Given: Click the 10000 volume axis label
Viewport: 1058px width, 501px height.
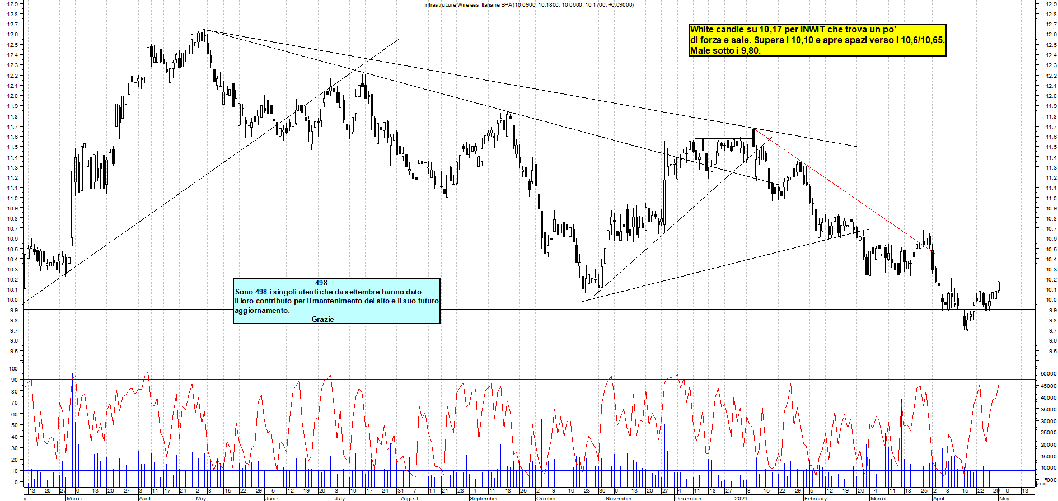Looking at the screenshot, I should click(1048, 468).
